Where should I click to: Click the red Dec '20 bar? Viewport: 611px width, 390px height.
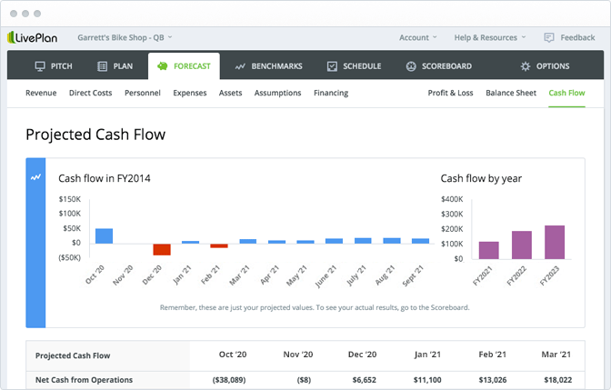click(162, 249)
